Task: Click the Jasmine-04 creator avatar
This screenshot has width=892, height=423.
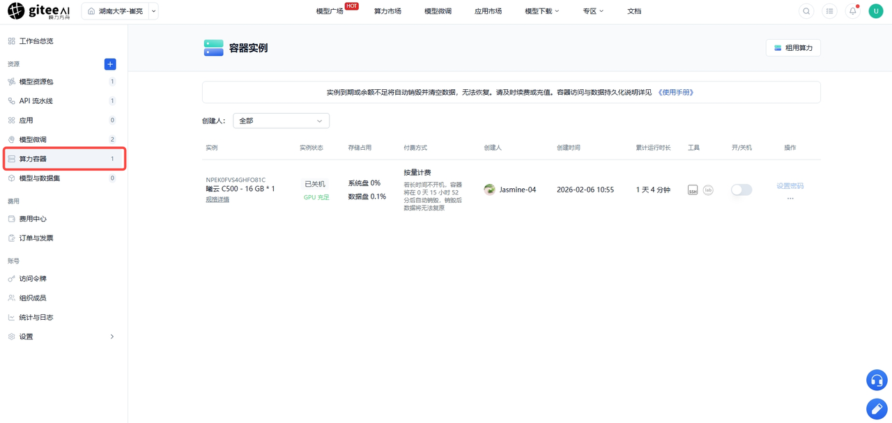Action: (x=490, y=190)
